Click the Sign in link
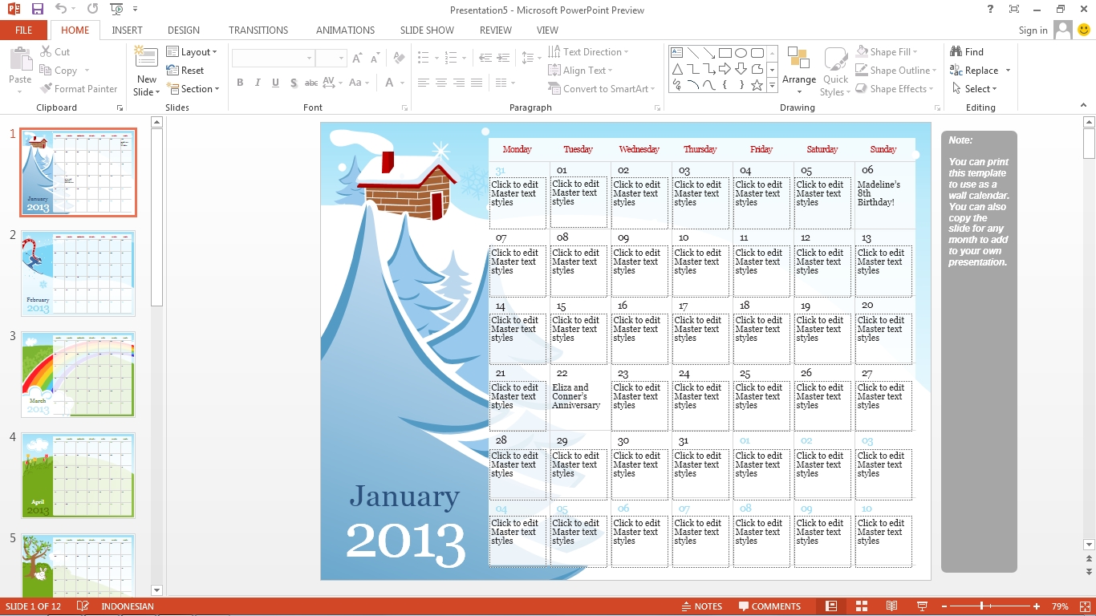Screen dimensions: 1096x616 (x=1033, y=30)
